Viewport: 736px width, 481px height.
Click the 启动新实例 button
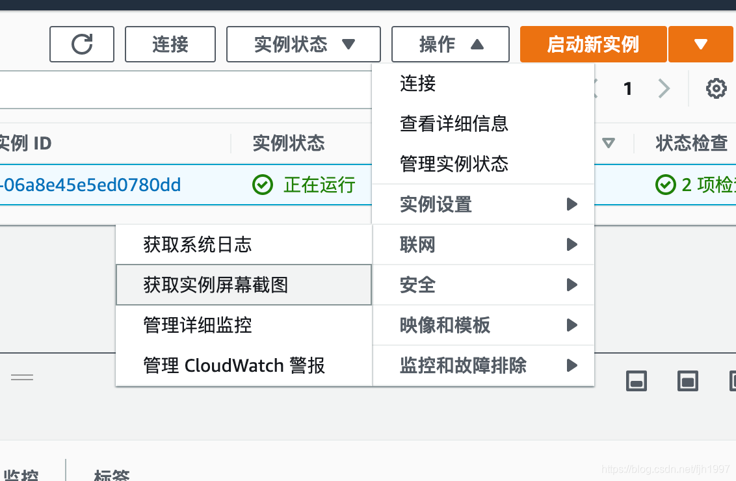pos(593,44)
